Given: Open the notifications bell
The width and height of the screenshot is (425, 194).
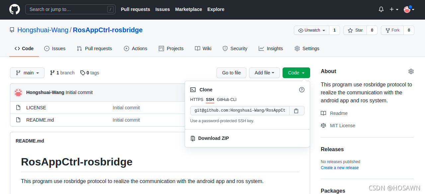Looking at the screenshot, I should coord(381,9).
